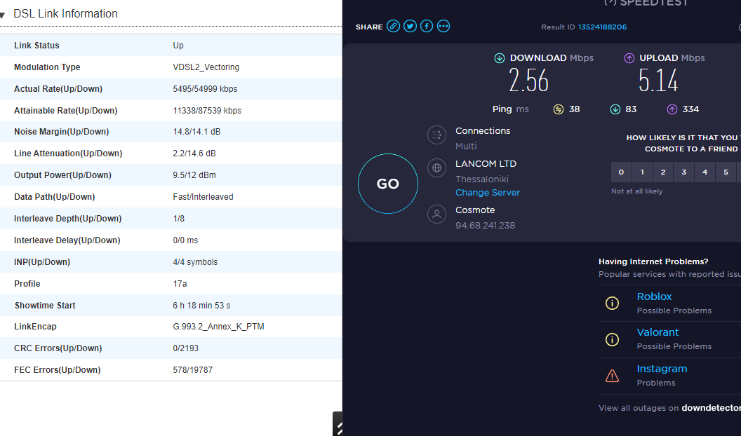Click the download arrow icon by DOWNLOAD
The width and height of the screenshot is (741, 436).
[x=500, y=58]
